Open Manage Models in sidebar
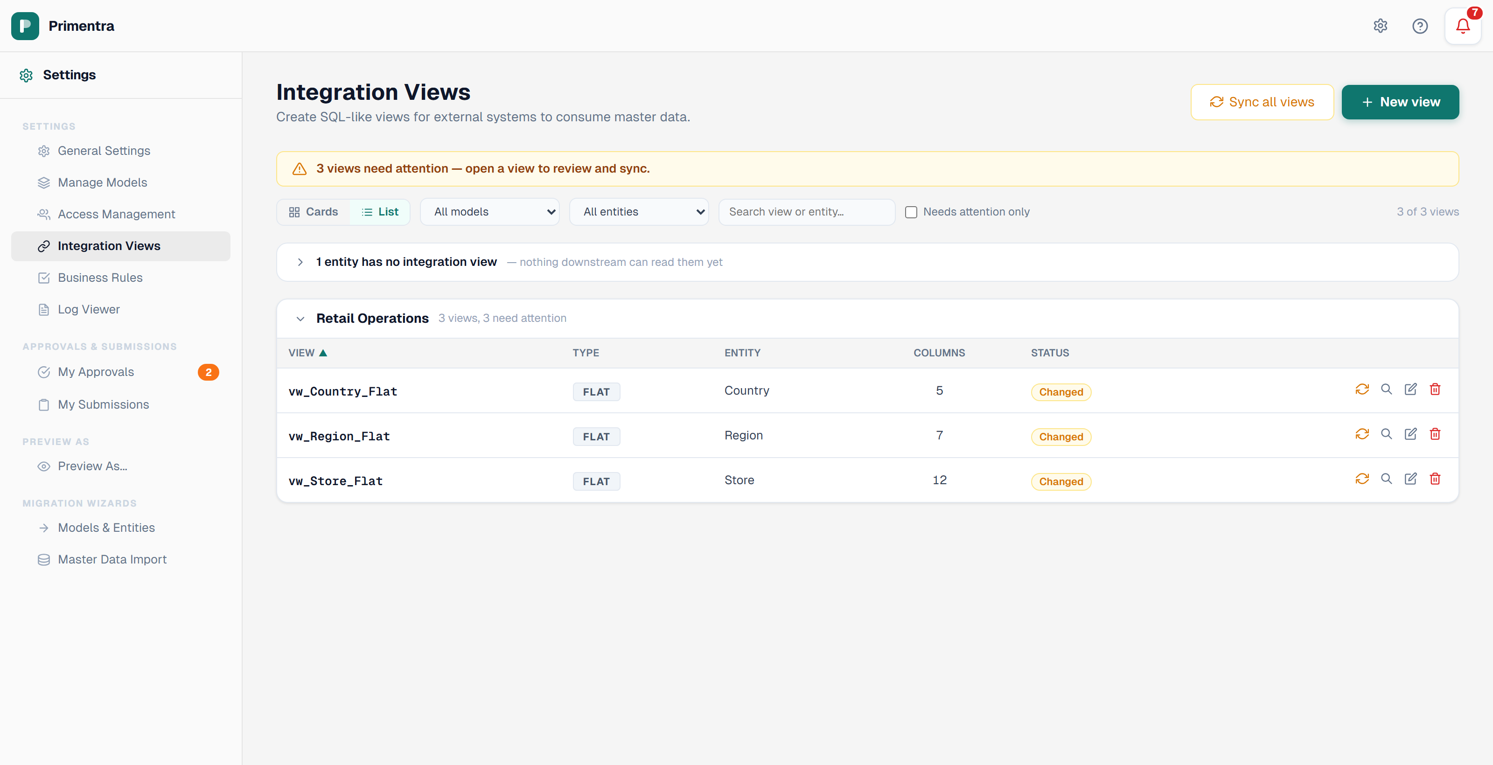This screenshot has height=765, width=1493. pyautogui.click(x=120, y=182)
